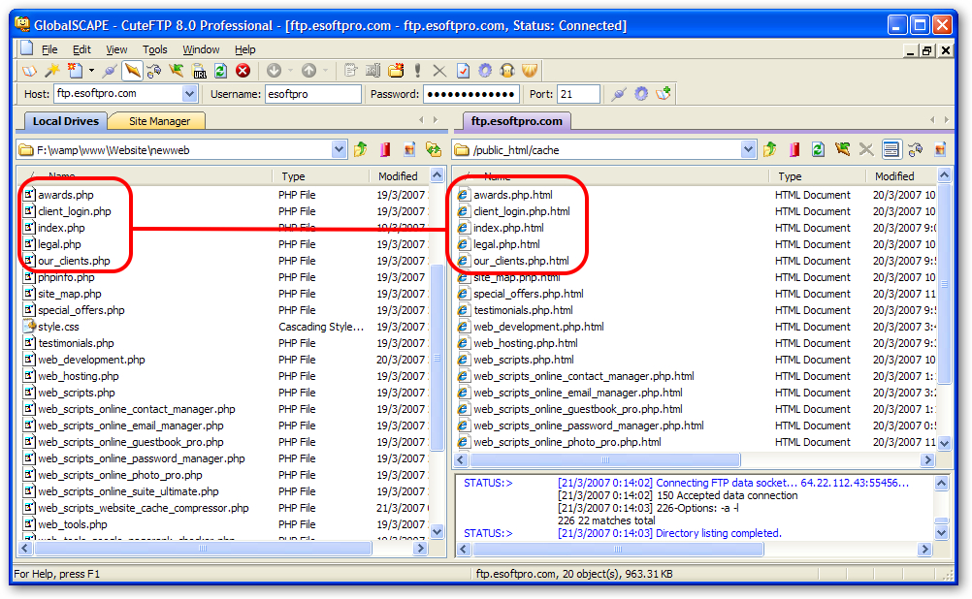
Task: Click the Quick Connect plug icon beside Port
Action: coord(618,94)
